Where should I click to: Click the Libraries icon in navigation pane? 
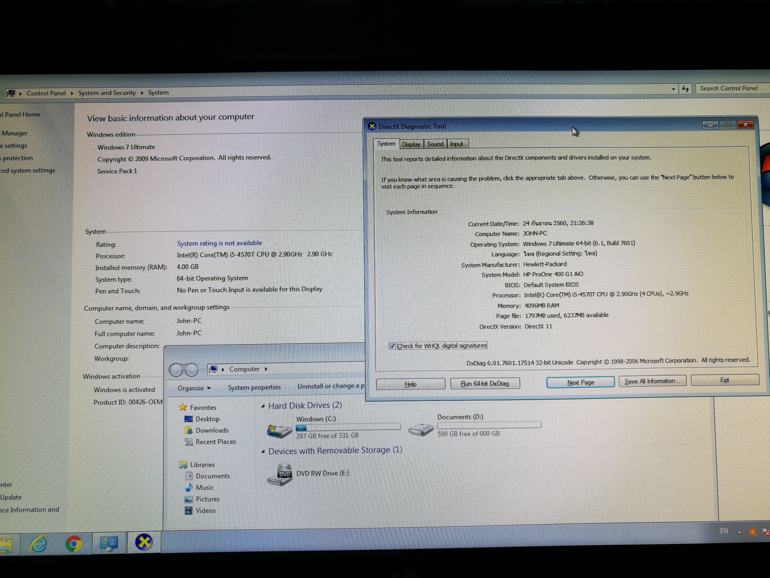(183, 465)
